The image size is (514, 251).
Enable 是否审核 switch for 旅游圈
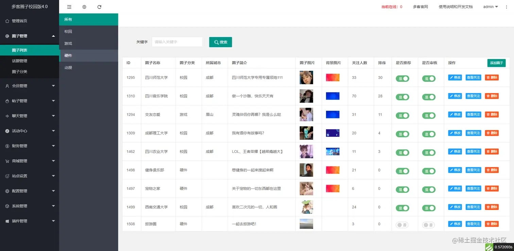coord(428,225)
